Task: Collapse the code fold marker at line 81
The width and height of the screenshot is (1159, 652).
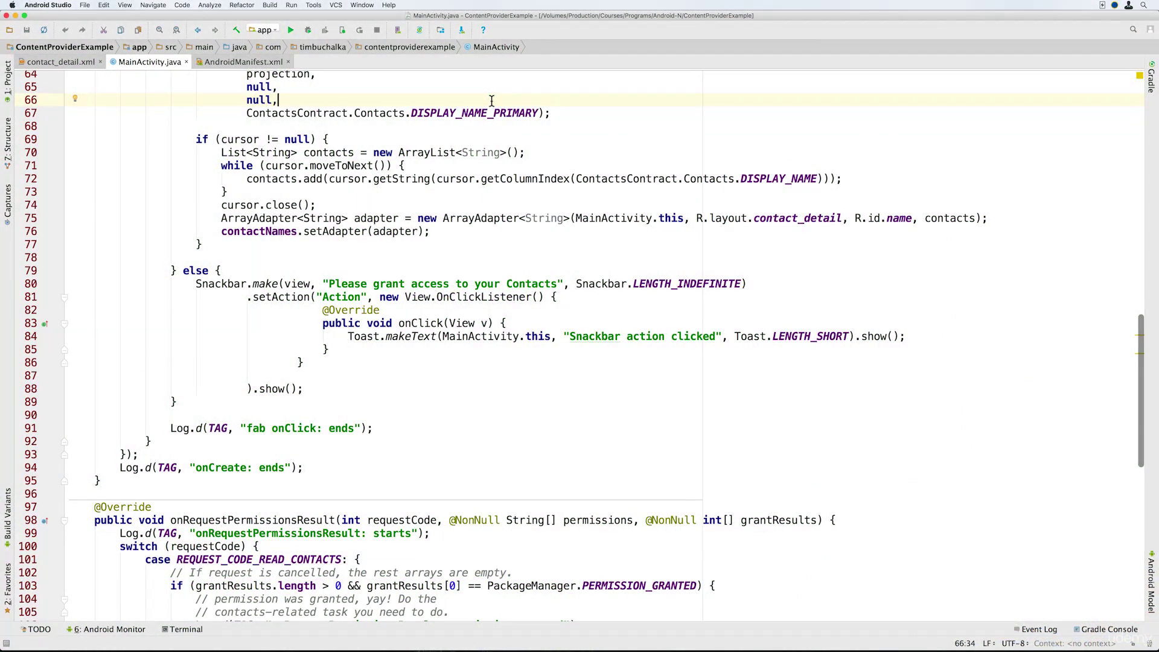Action: pos(65,297)
